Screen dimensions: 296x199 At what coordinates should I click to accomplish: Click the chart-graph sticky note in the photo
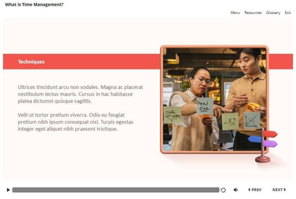point(252,121)
